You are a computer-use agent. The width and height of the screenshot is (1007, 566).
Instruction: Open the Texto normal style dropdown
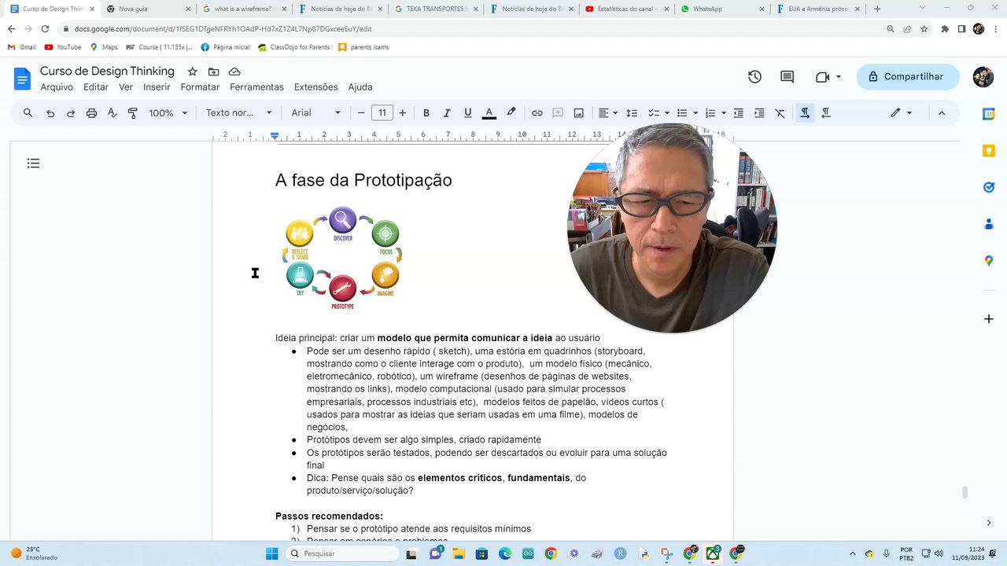click(239, 113)
